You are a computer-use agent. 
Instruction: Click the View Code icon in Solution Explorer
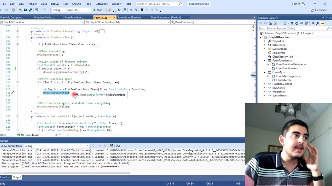pyautogui.click(x=313, y=23)
